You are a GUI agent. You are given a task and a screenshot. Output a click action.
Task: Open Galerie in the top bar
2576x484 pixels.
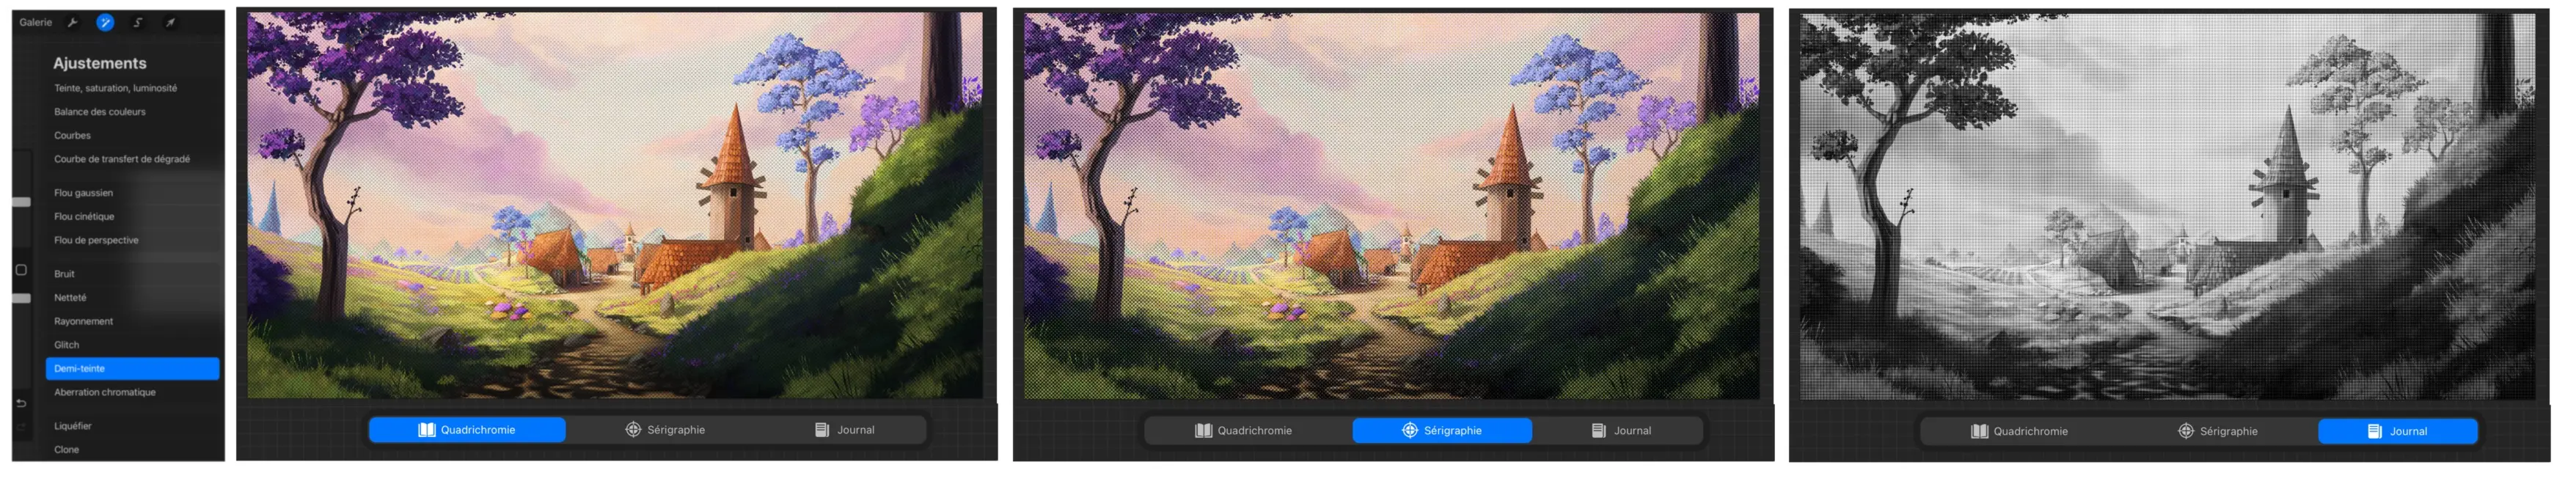(x=36, y=22)
